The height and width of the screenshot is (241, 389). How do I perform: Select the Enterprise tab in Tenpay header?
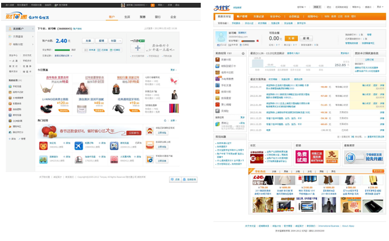173,17
